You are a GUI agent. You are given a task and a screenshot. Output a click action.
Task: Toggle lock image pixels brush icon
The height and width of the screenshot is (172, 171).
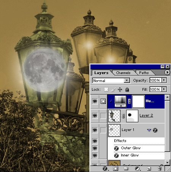coord(113,90)
